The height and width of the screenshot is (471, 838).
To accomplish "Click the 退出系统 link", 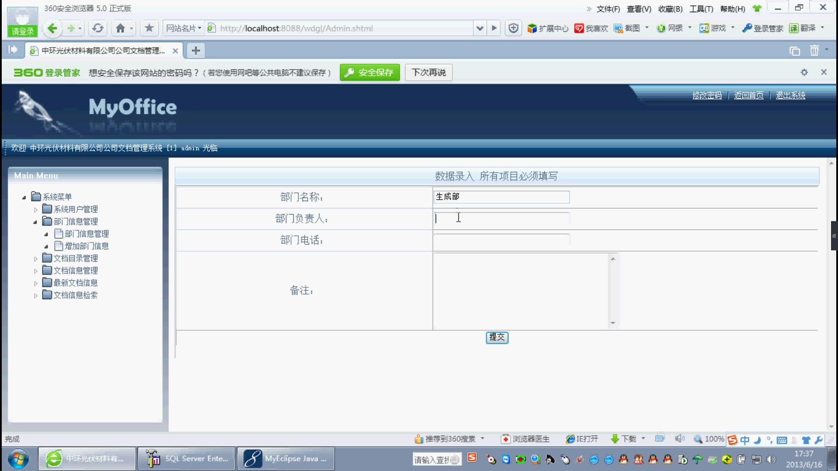I will coord(790,96).
